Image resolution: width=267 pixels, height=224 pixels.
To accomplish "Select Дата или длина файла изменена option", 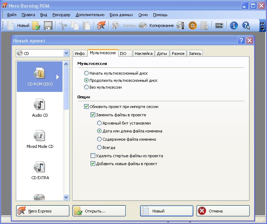I will click(x=99, y=131).
